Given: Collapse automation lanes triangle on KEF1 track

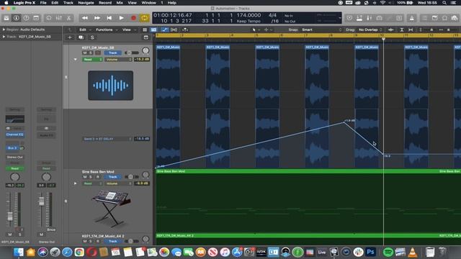Looking at the screenshot, I should [75, 59].
